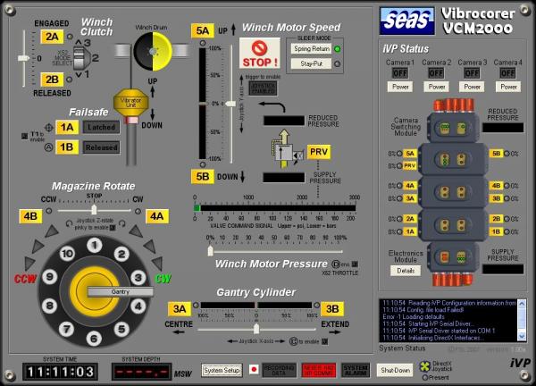Toggle the Camera 3 Power button
Screen dimensions: 536x386
[472, 87]
